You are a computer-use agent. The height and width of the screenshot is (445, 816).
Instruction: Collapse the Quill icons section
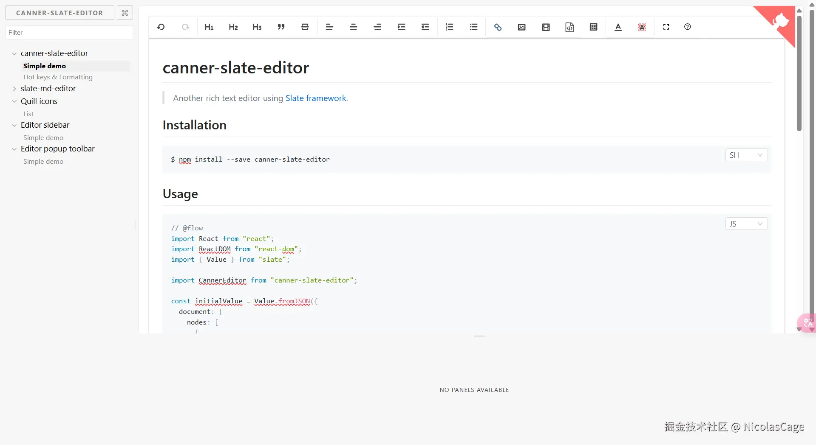pyautogui.click(x=14, y=101)
